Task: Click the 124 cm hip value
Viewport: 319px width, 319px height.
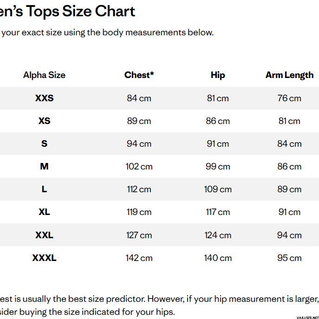Action: [218, 235]
